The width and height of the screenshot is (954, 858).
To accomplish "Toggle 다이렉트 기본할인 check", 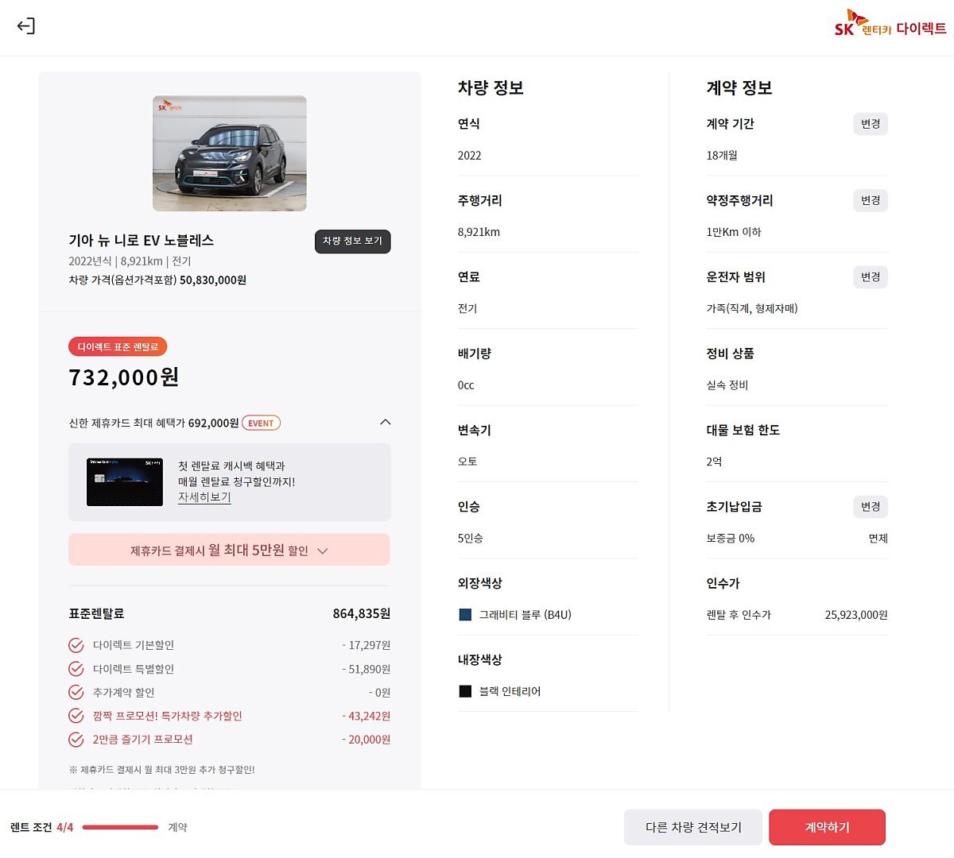I will pos(76,645).
